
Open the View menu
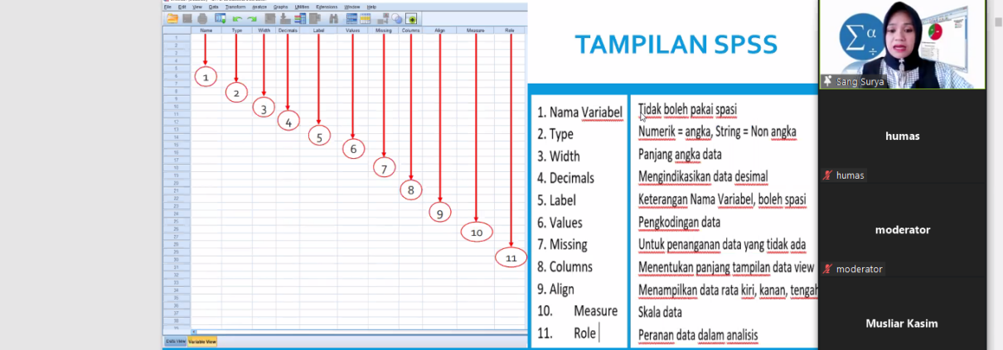196,7
